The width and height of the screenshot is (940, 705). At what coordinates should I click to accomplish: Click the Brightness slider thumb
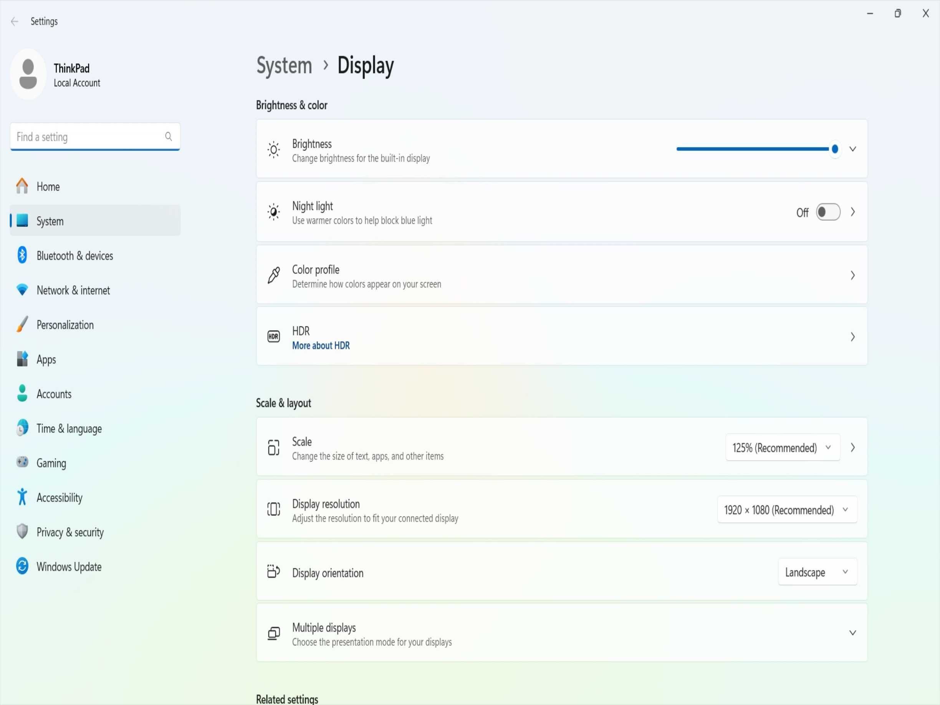[x=835, y=149]
